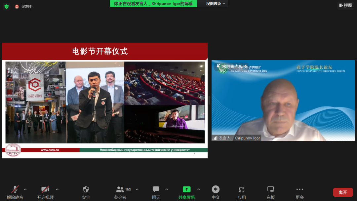Click the НГТУ university logo on slide

pyautogui.click(x=13, y=150)
